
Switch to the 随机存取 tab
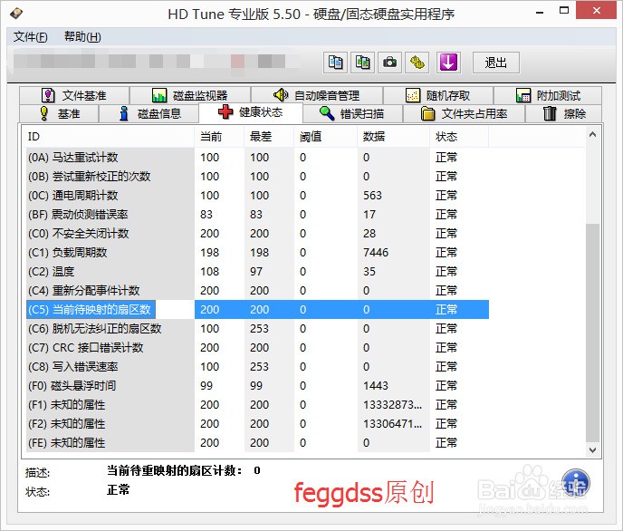[x=438, y=96]
